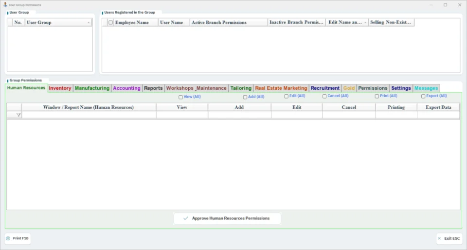Click the X icon beside Exit ESC

point(439,238)
